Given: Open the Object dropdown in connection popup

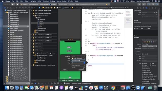Looking at the screenshot, I should pos(78,58).
